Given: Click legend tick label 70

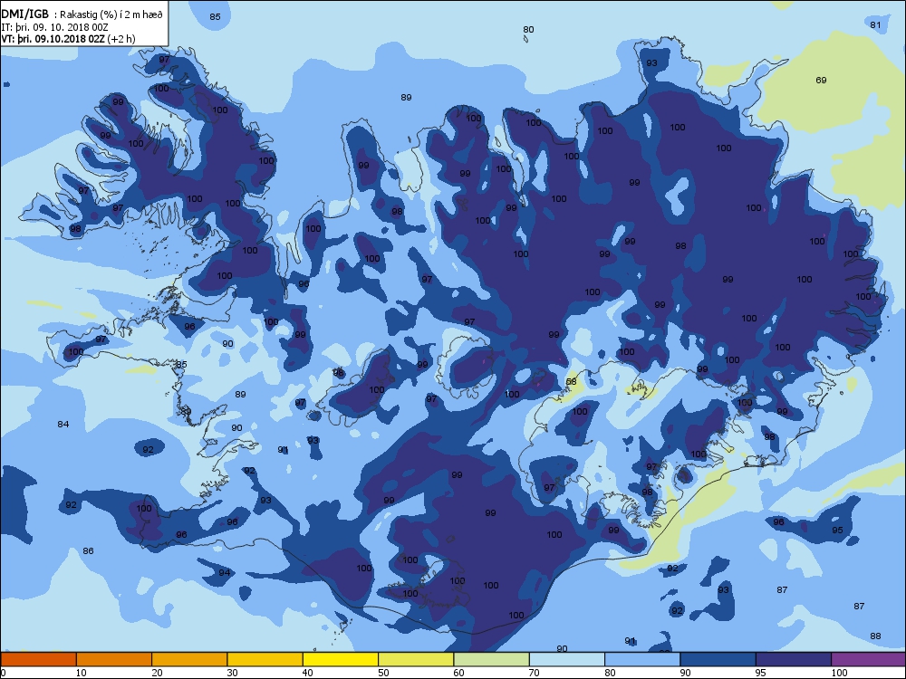Looking at the screenshot, I should pos(534,673).
